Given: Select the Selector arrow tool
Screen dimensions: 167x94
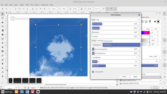Looking at the screenshot, I should pyautogui.click(x=3, y=14).
